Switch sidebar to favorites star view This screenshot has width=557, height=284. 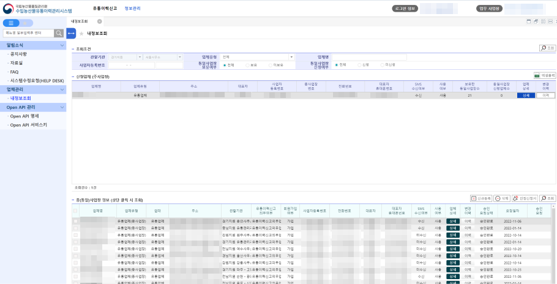click(25, 23)
